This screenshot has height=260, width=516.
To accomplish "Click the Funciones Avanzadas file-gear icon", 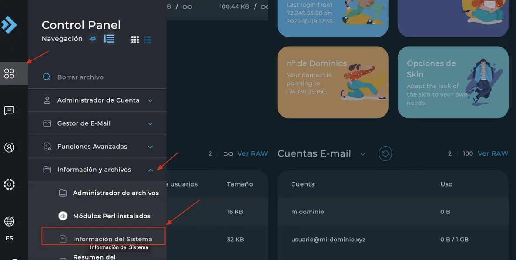I will [47, 147].
